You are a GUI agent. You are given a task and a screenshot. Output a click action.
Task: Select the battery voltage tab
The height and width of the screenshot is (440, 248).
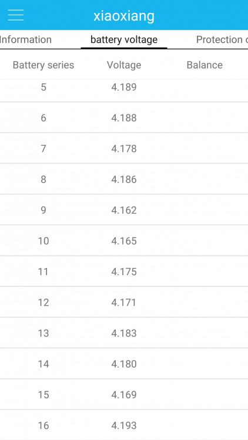[124, 39]
